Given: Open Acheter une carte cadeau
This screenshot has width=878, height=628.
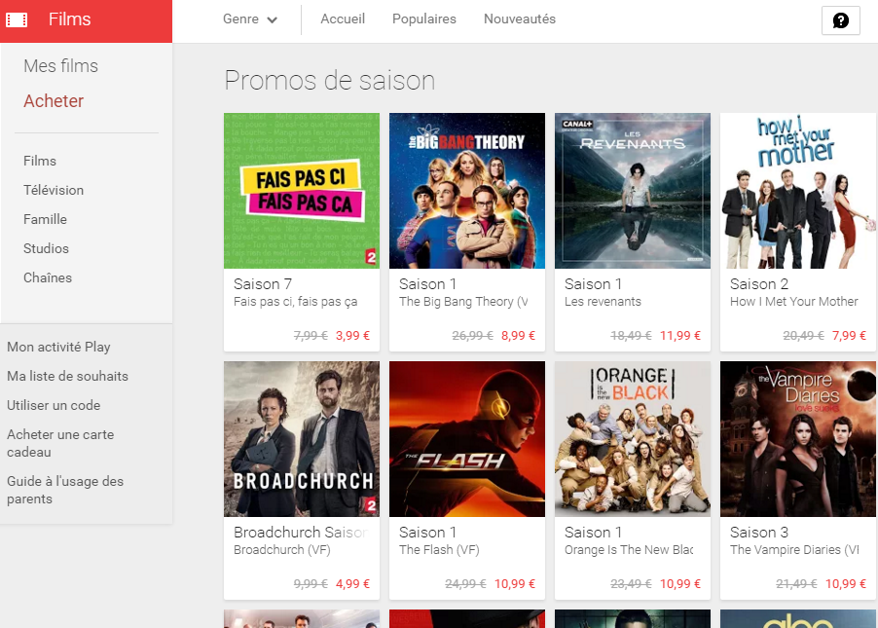Looking at the screenshot, I should coord(60,443).
